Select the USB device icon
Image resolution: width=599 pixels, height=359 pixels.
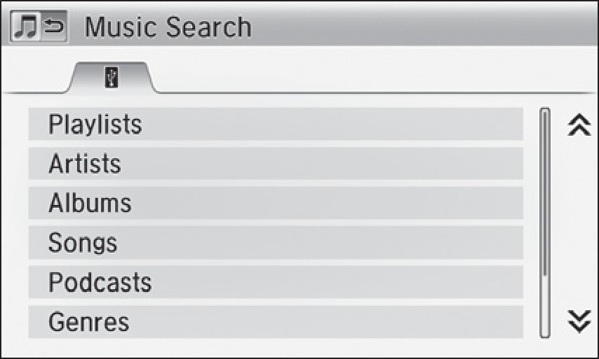tap(110, 78)
